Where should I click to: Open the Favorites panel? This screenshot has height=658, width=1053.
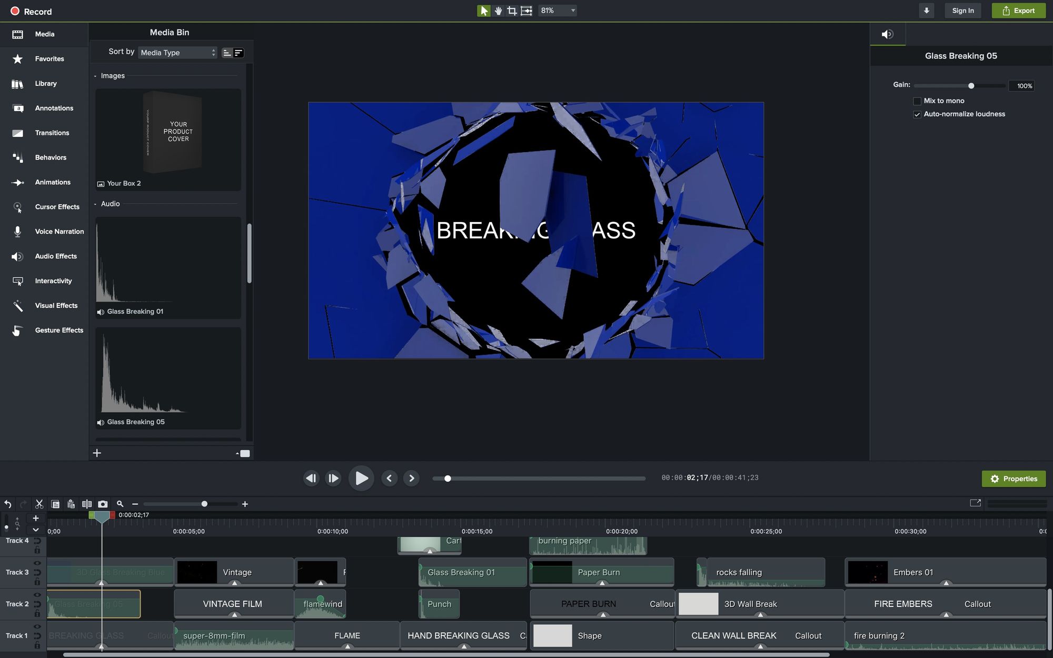click(44, 59)
